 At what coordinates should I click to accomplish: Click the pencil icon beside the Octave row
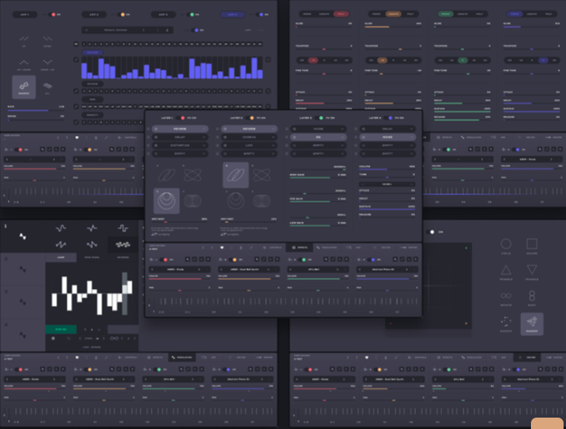76,91
